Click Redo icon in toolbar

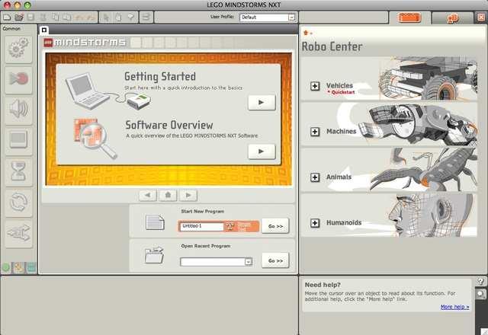[x=90, y=18]
